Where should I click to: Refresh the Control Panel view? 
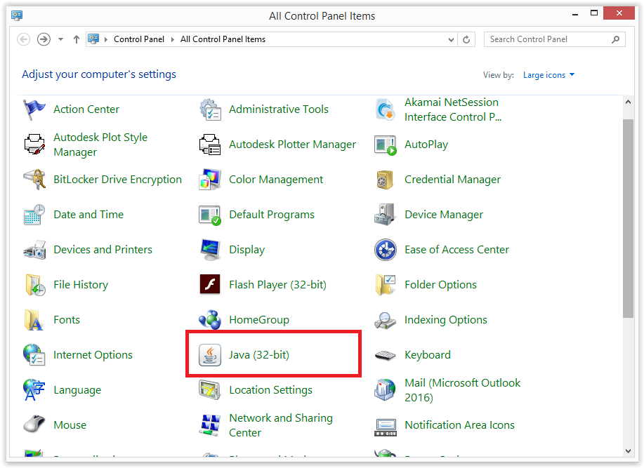466,40
